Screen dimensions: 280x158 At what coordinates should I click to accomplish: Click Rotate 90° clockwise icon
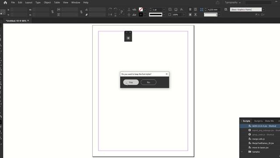[110, 9]
